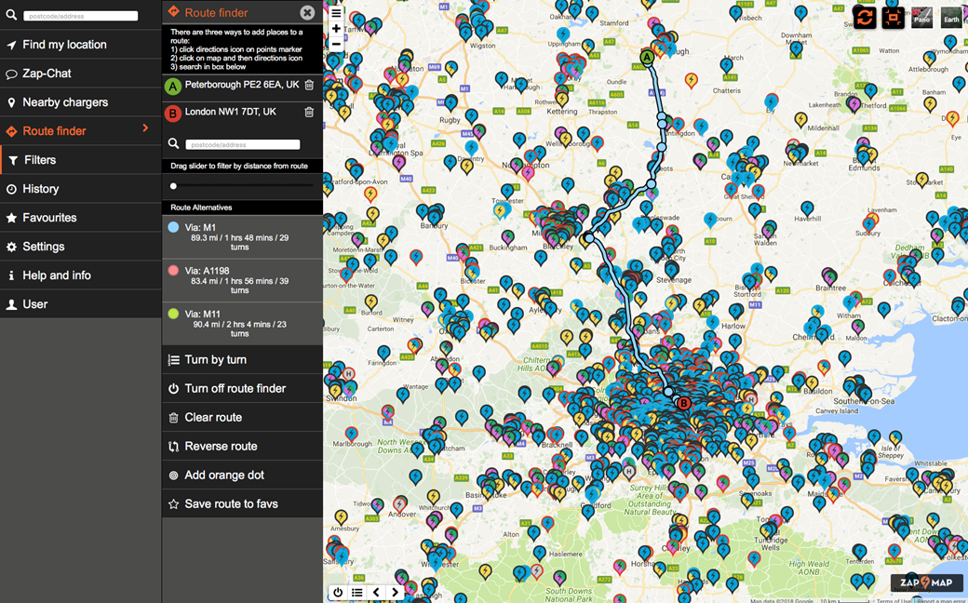Screen dimensions: 968x603
Task: Click list view icon in bottom toolbar
Action: point(356,593)
